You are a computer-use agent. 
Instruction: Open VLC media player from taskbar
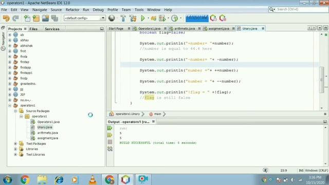(93, 180)
